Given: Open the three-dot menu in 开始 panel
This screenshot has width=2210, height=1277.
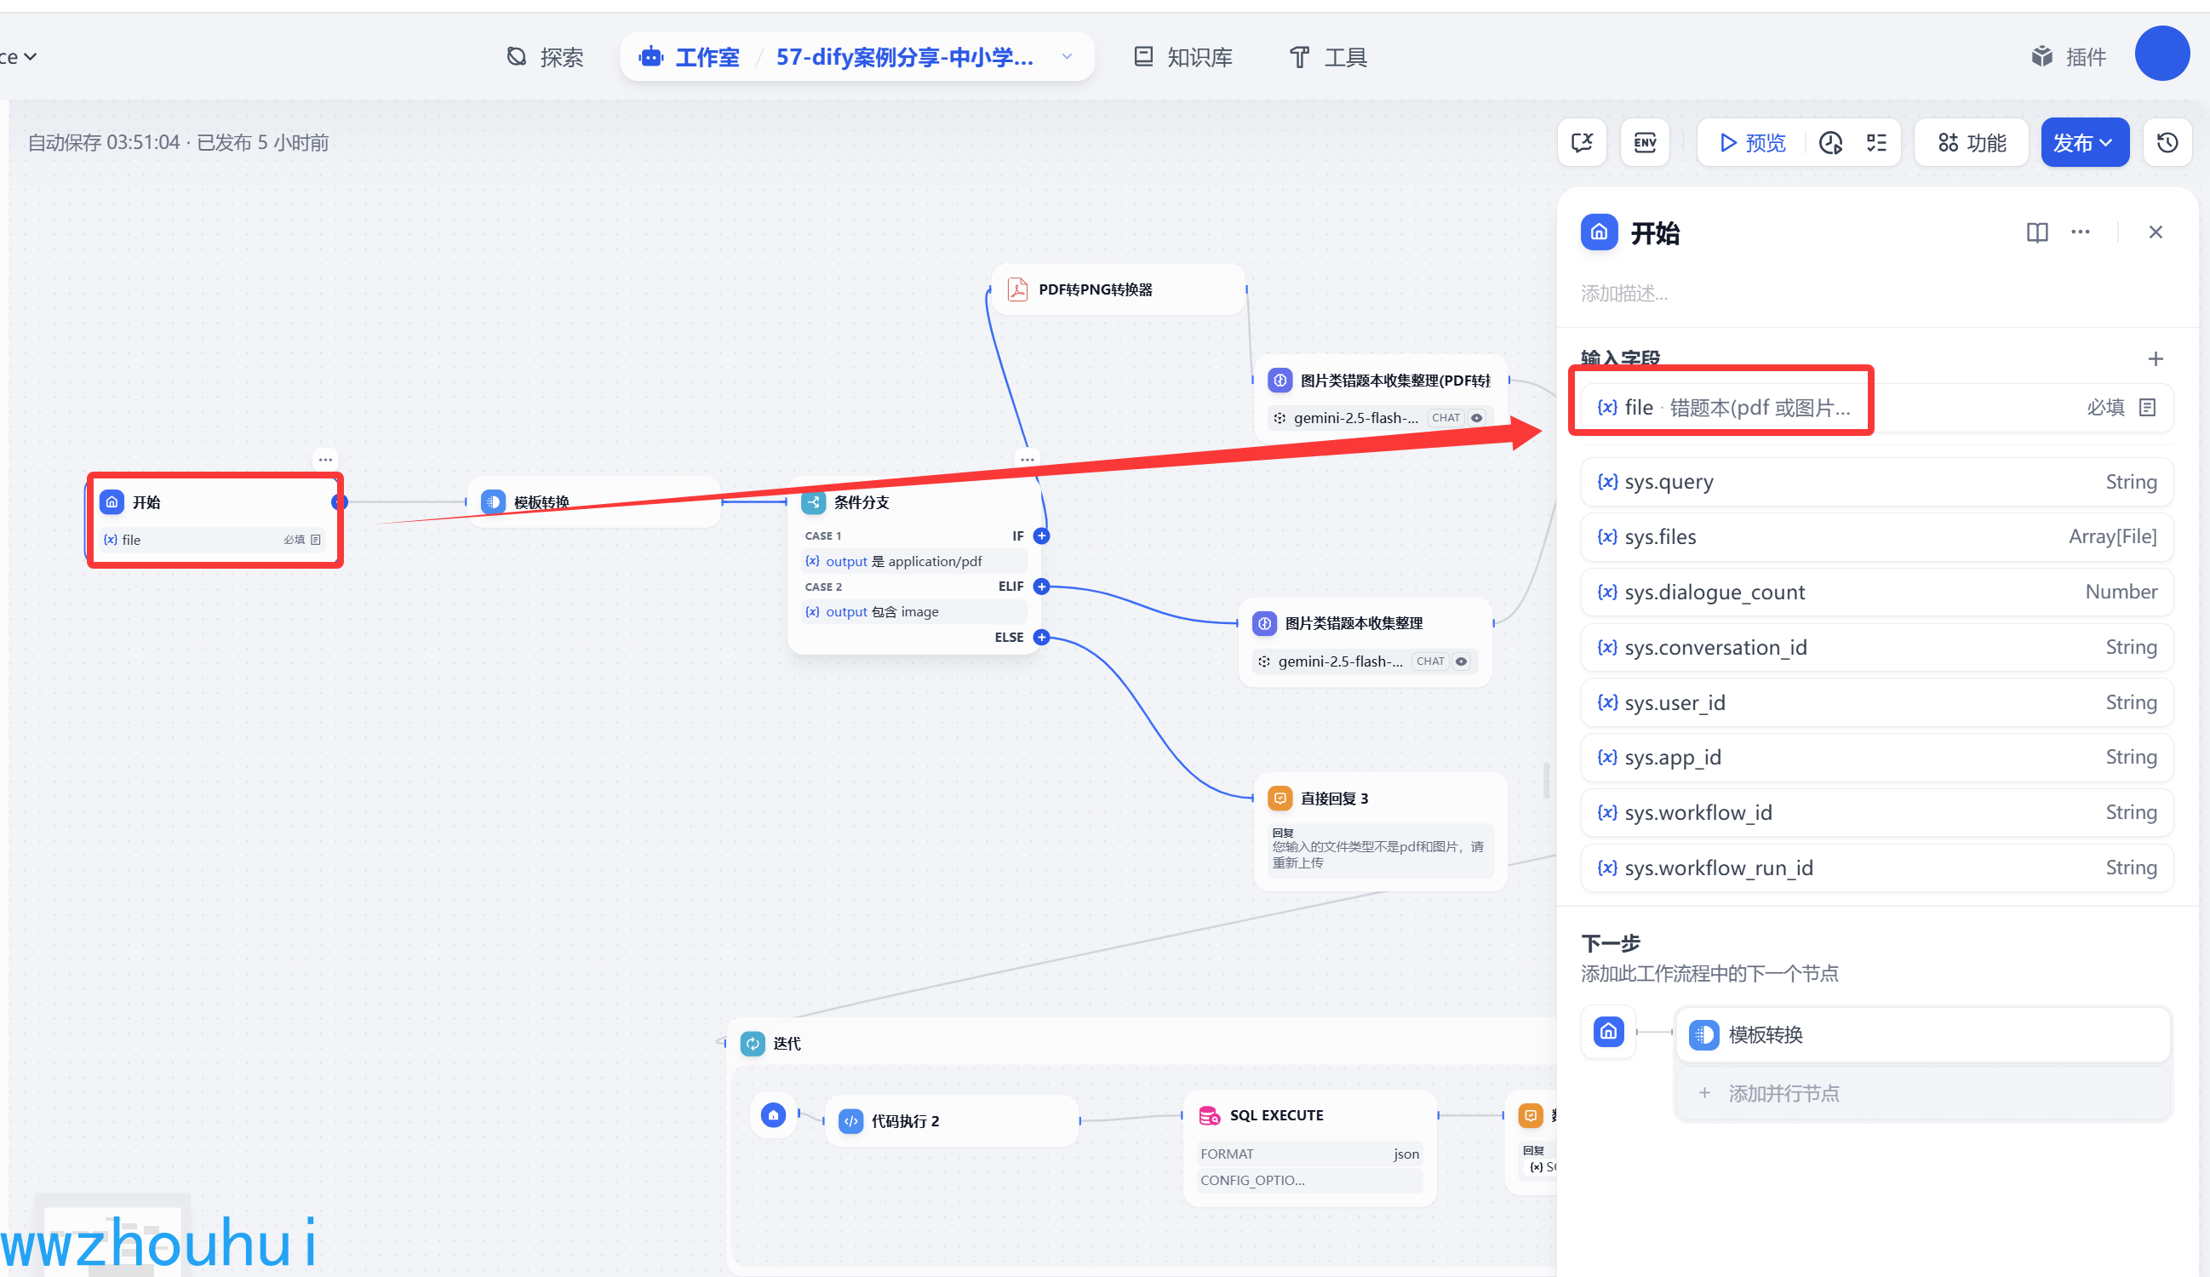Looking at the screenshot, I should (x=2081, y=232).
